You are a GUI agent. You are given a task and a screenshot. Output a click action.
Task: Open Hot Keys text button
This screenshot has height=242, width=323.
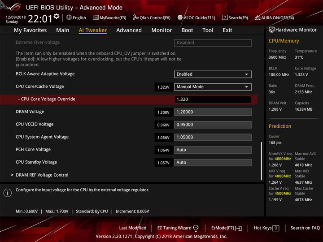tap(262, 228)
